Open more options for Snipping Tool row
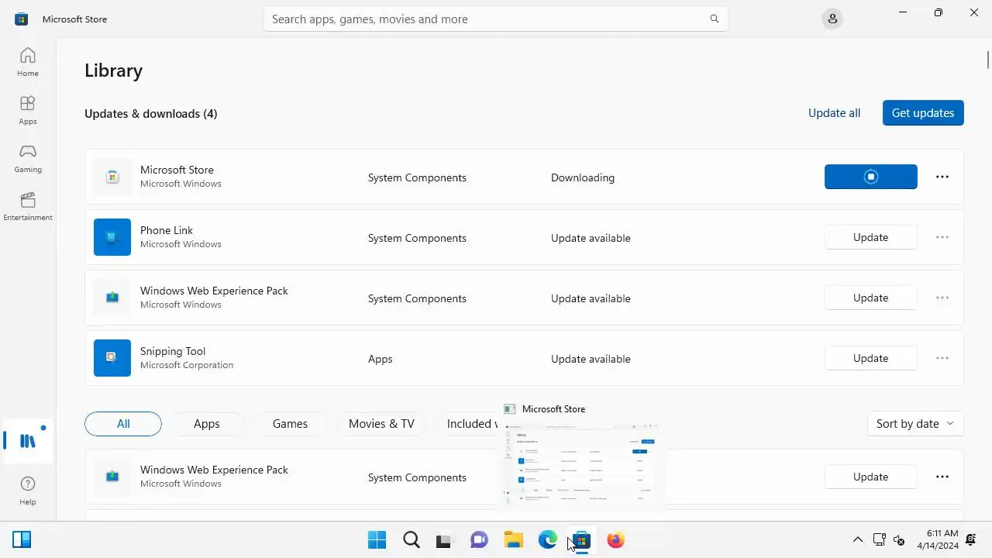This screenshot has width=992, height=558. (x=942, y=358)
